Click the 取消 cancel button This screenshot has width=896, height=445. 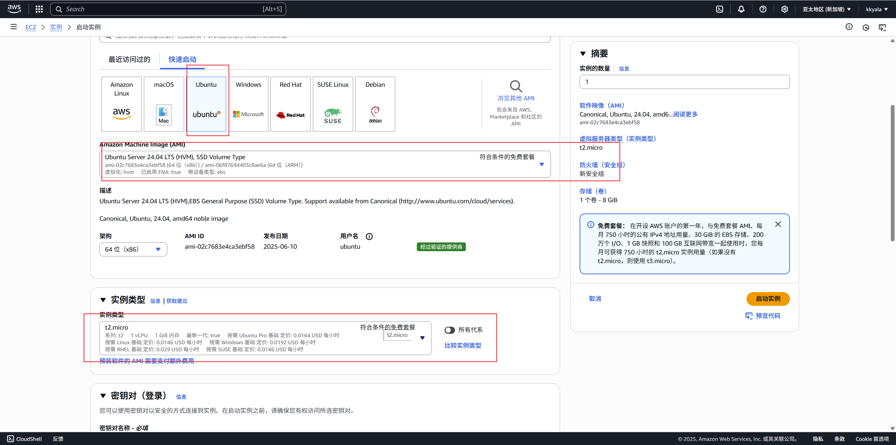[595, 299]
